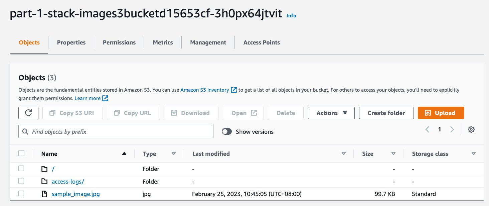Viewport: 489px width, 206px height.
Task: Sort by Type column arrow
Action: [x=173, y=154]
